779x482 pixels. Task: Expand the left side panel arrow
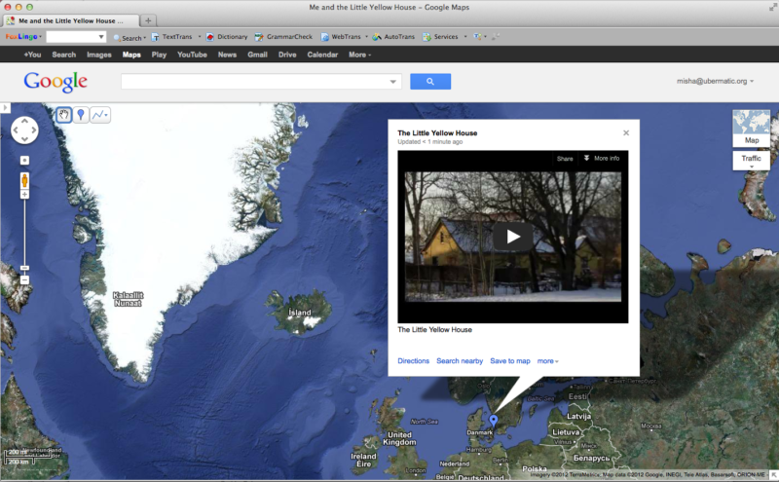tap(4, 107)
